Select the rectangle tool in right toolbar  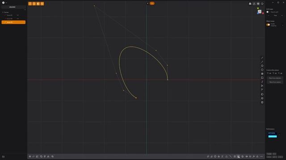[x=262, y=78]
